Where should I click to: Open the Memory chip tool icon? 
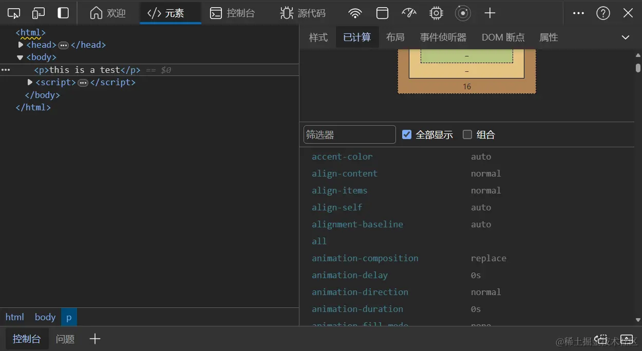436,13
